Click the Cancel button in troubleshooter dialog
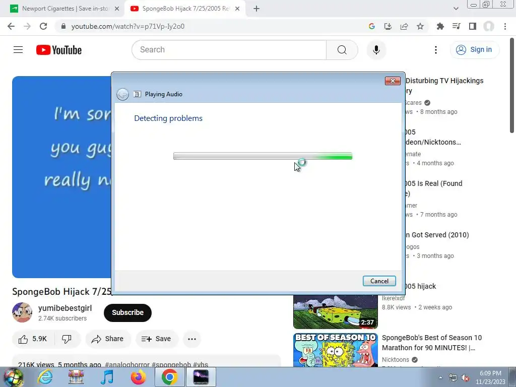This screenshot has width=516, height=387. click(379, 281)
